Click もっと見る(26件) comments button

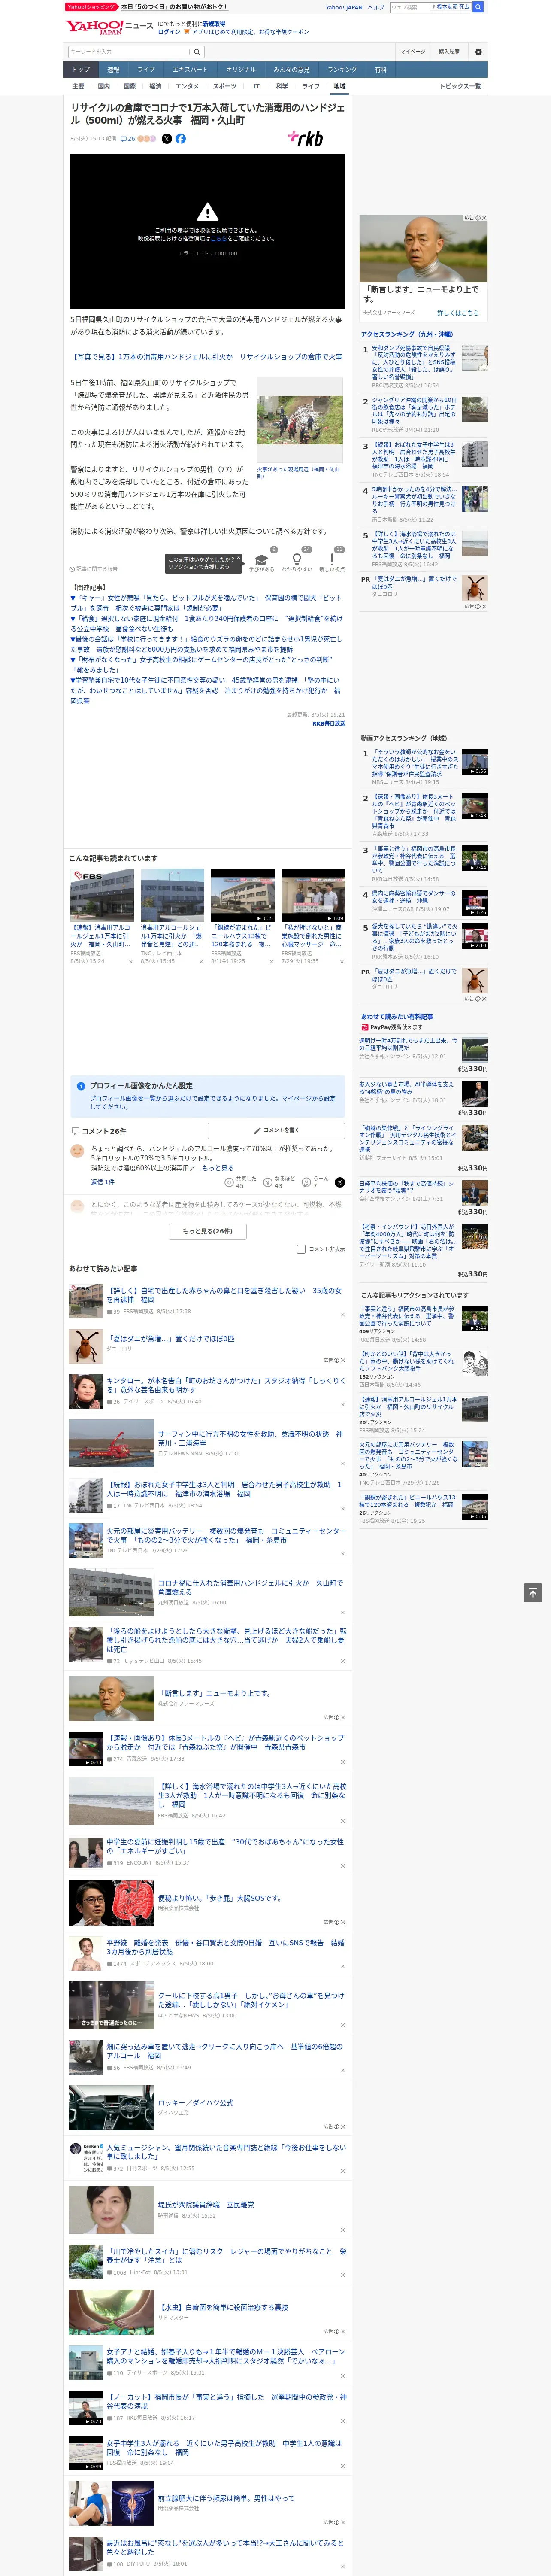pyautogui.click(x=208, y=1231)
